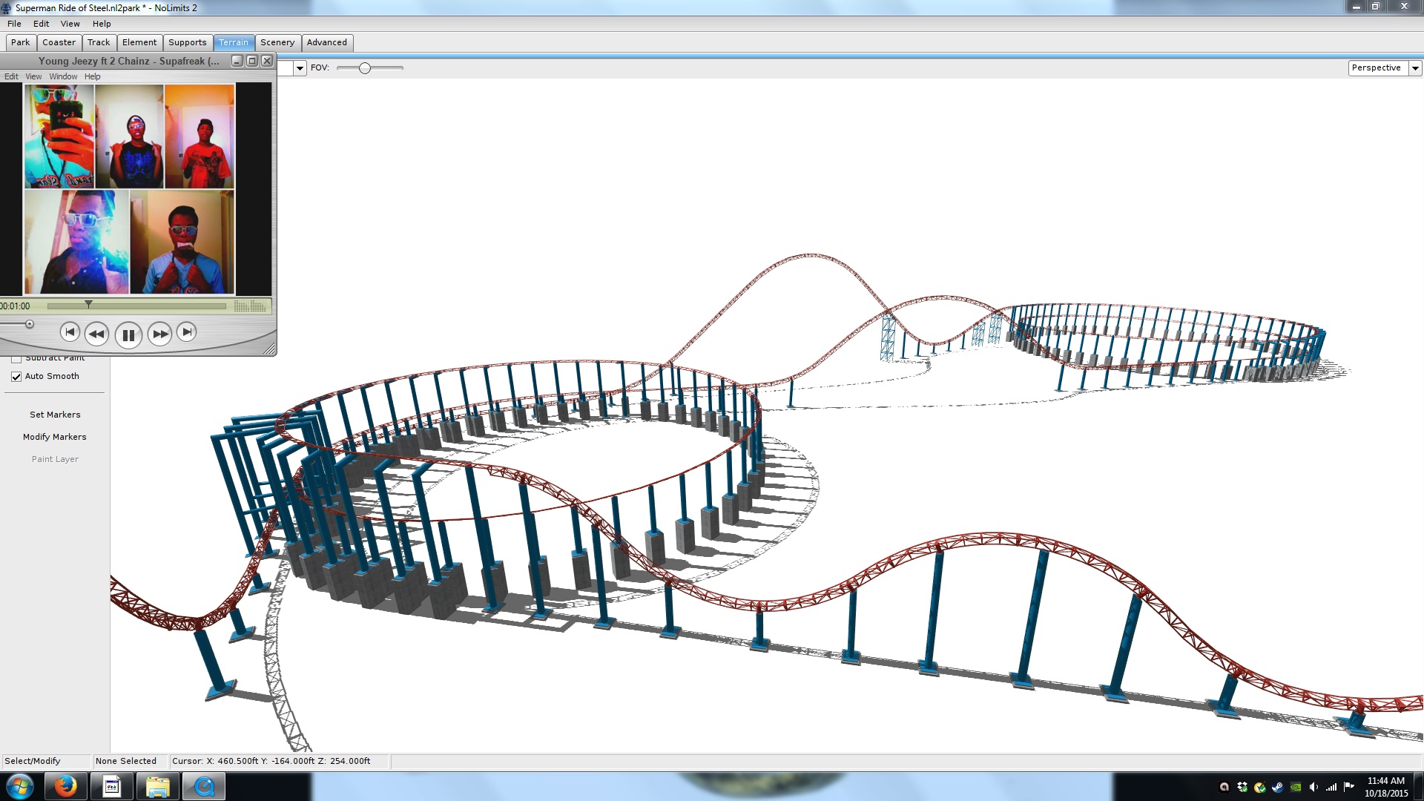The height and width of the screenshot is (801, 1424).
Task: Click the Steam tray icon
Action: (x=1277, y=788)
